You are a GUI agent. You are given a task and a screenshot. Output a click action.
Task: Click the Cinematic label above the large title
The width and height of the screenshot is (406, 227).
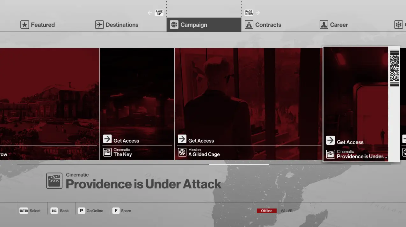[x=77, y=175]
